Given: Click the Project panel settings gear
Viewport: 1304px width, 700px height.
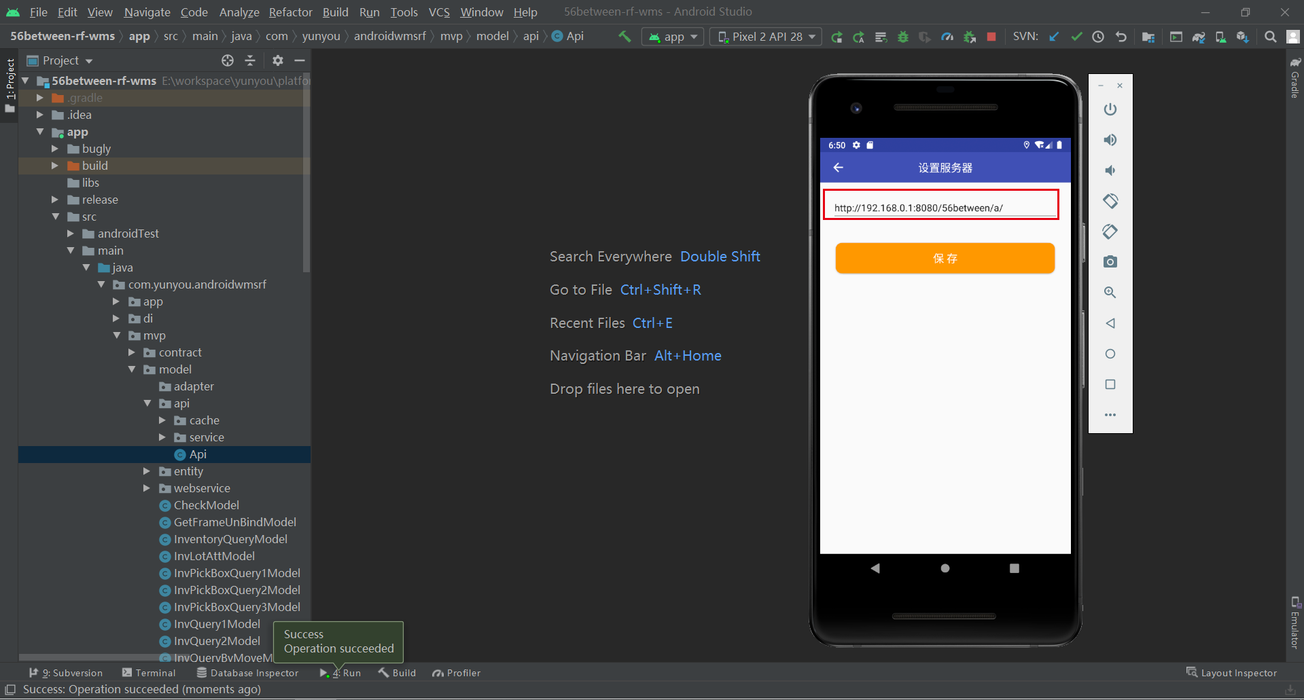Looking at the screenshot, I should [277, 60].
